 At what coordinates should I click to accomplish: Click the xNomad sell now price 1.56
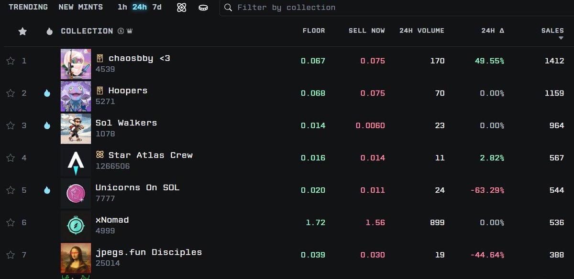[375, 223]
